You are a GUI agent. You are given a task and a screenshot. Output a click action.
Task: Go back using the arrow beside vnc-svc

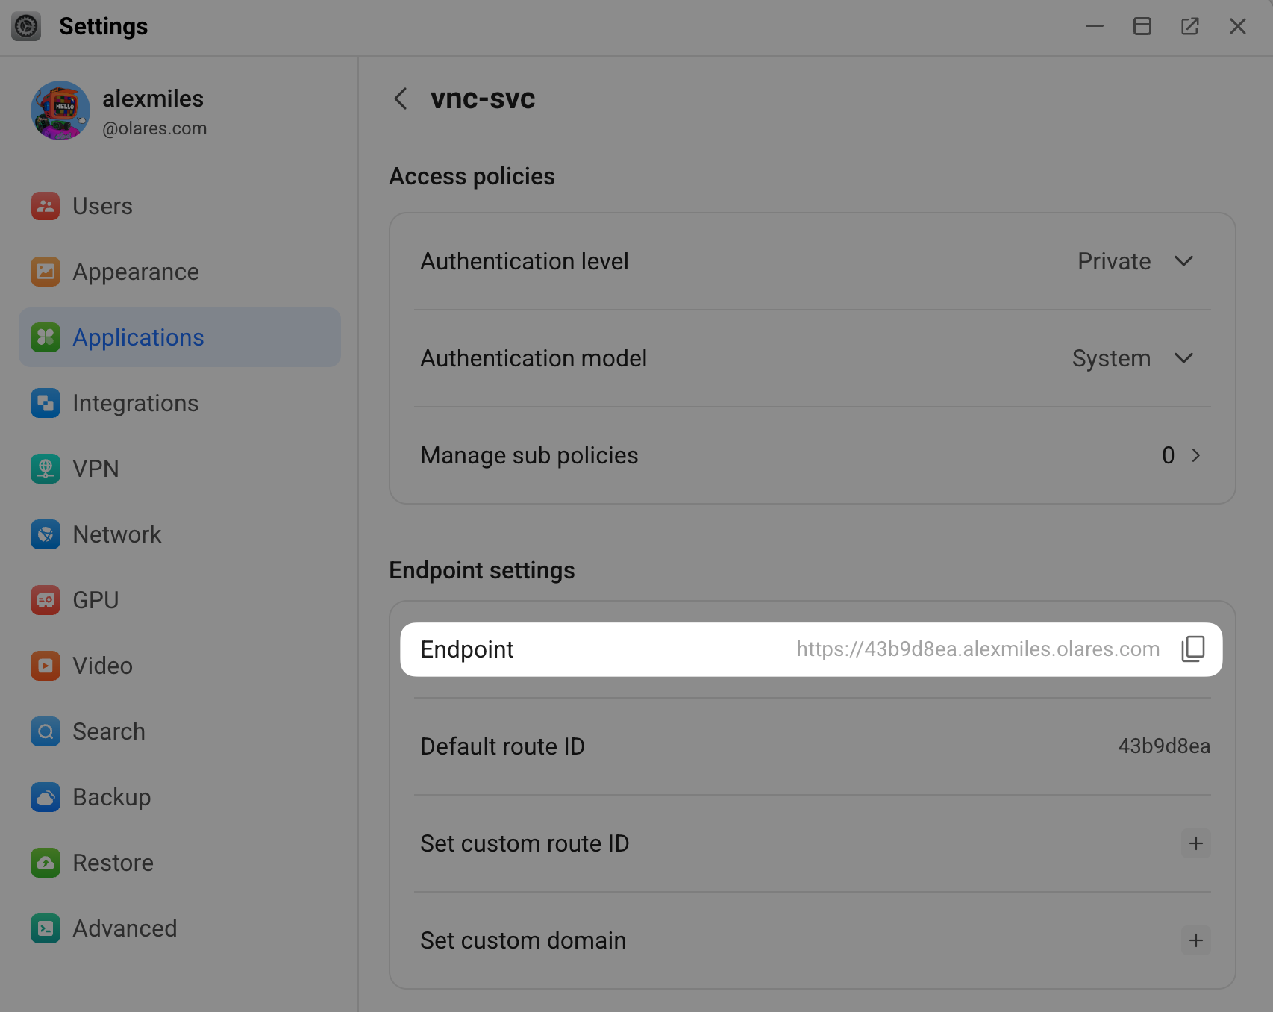tap(401, 99)
